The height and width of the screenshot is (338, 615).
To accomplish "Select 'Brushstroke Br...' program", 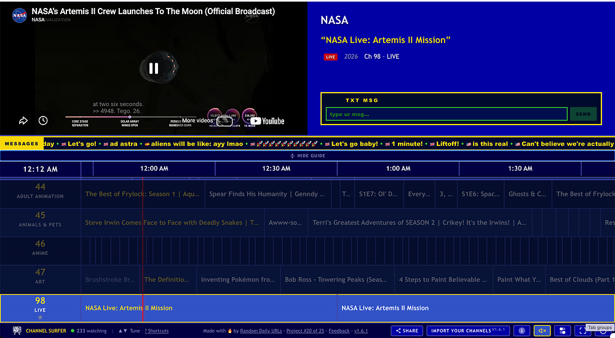I will click(111, 280).
